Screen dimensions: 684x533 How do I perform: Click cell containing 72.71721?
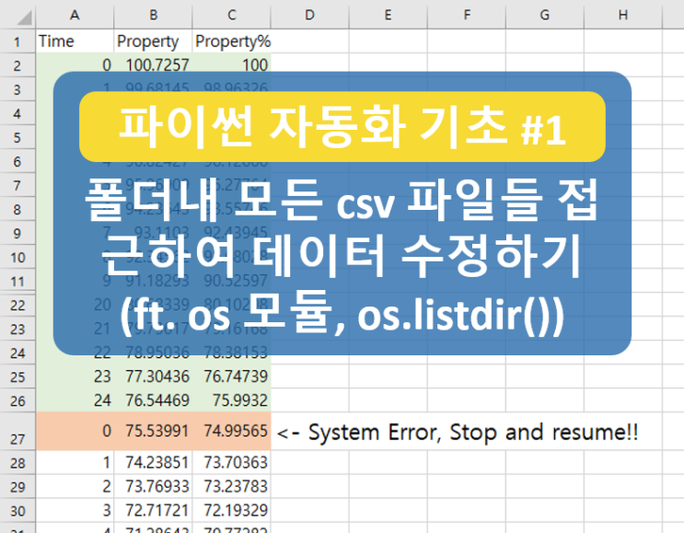click(153, 510)
